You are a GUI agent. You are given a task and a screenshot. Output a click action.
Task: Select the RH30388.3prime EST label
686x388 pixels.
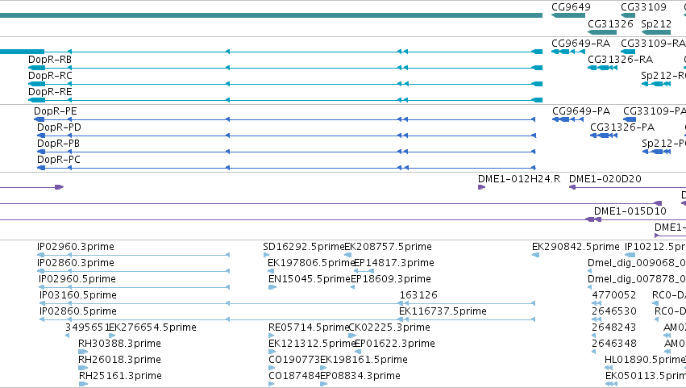click(119, 344)
